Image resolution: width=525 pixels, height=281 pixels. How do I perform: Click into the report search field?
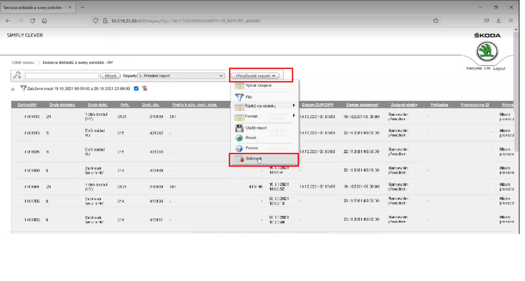tap(62, 76)
